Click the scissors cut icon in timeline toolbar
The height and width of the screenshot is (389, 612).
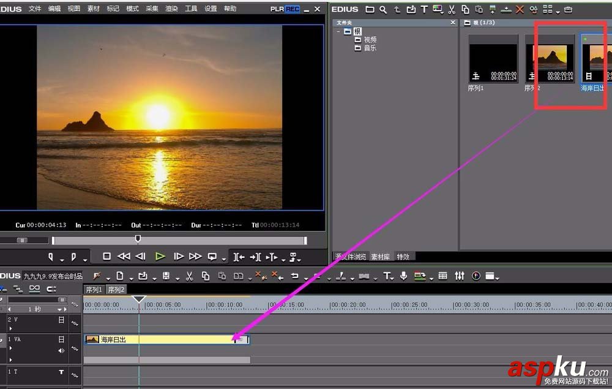pos(189,276)
